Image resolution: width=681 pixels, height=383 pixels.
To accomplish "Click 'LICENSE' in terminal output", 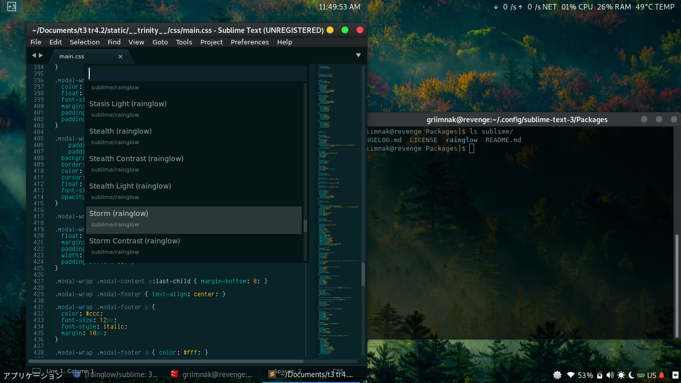I will (x=424, y=140).
